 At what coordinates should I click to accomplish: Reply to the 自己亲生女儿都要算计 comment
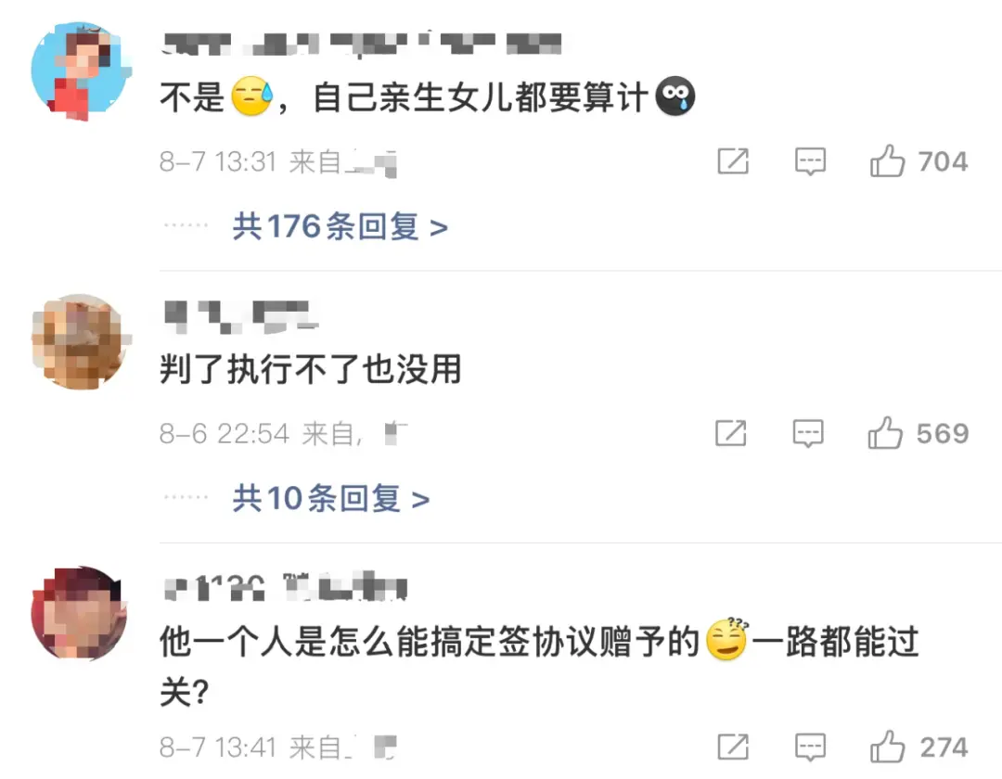[x=810, y=161]
